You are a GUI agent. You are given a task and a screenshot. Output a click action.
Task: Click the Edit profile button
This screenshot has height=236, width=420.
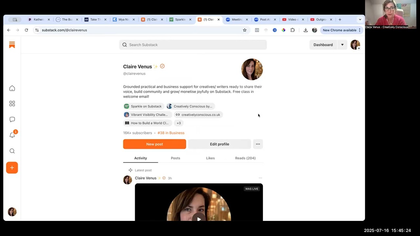click(x=220, y=144)
